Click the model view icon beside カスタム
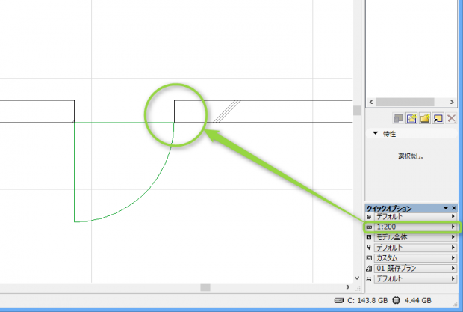The height and width of the screenshot is (312, 463). pyautogui.click(x=369, y=258)
